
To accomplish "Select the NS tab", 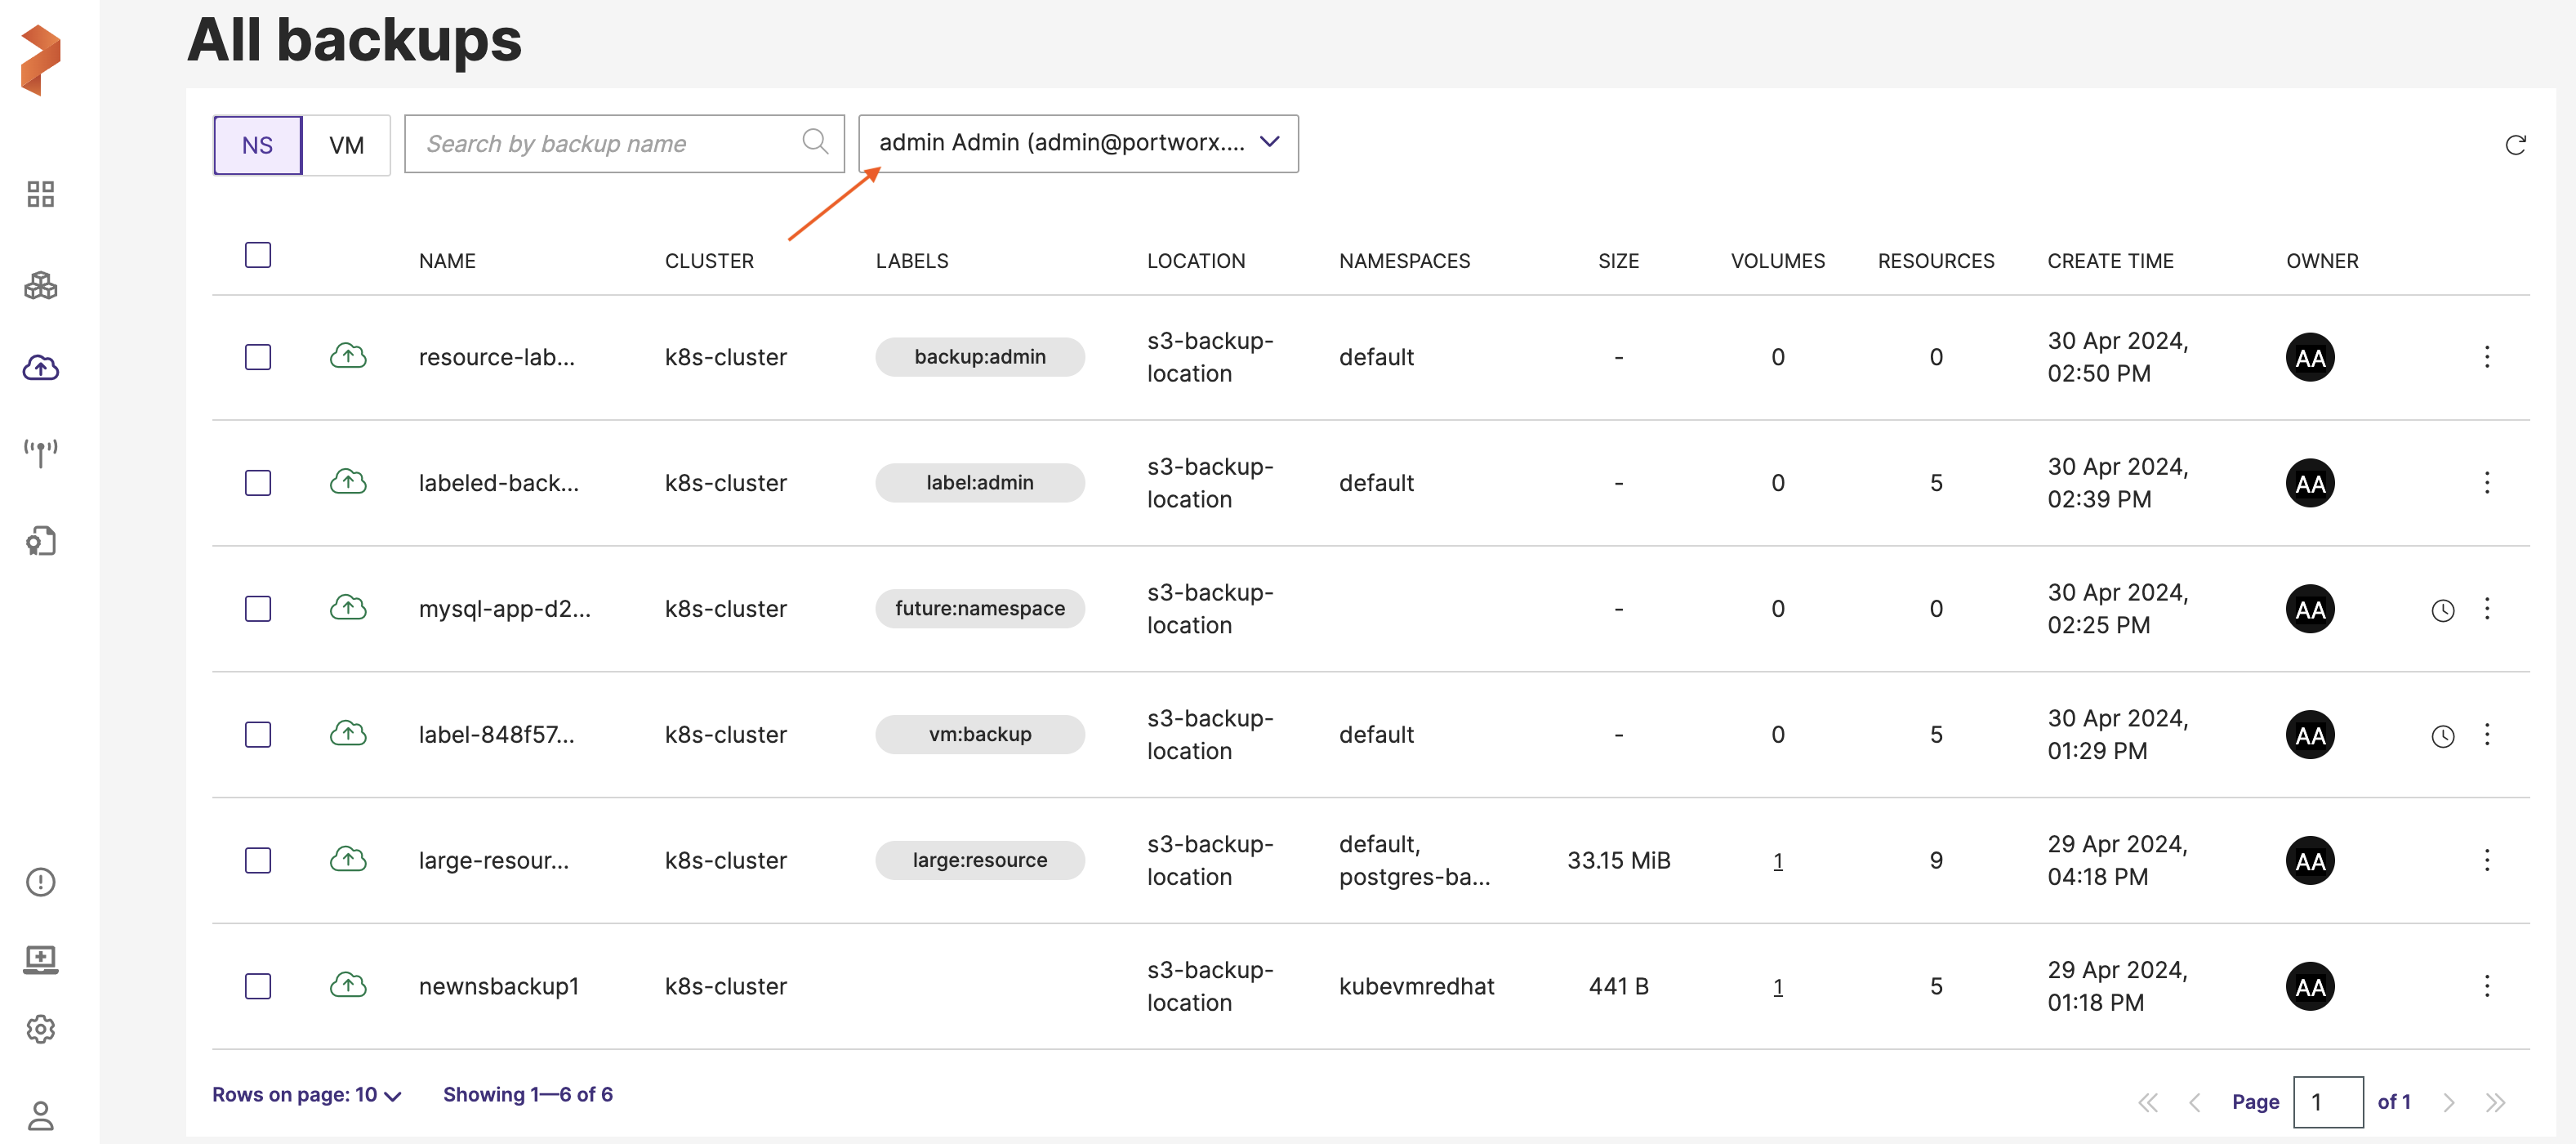I will (257, 145).
